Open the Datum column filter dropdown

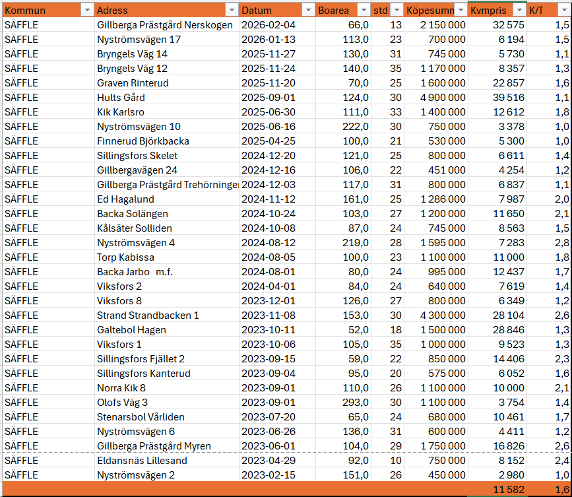(x=308, y=11)
